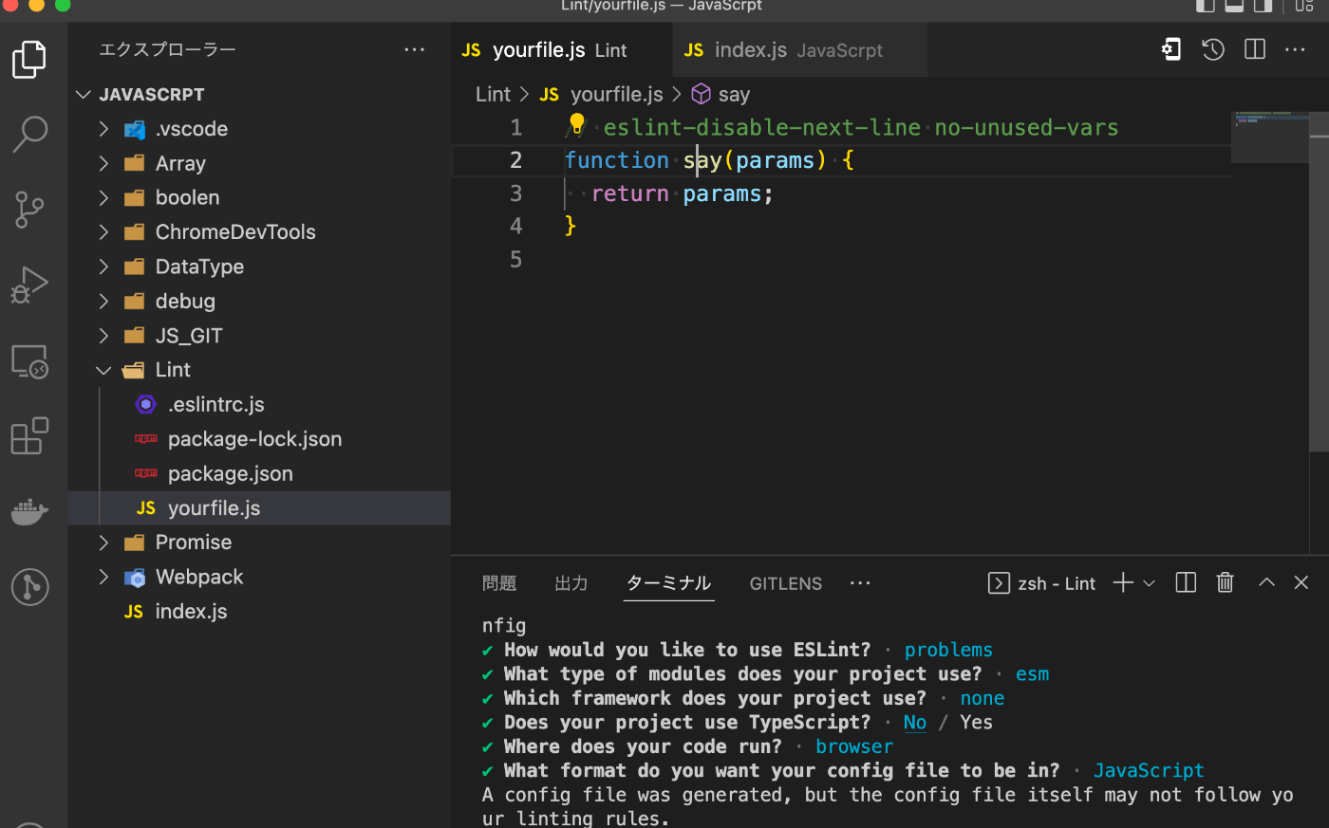Expand the DataType folder
Image resolution: width=1329 pixels, height=828 pixels.
104,267
